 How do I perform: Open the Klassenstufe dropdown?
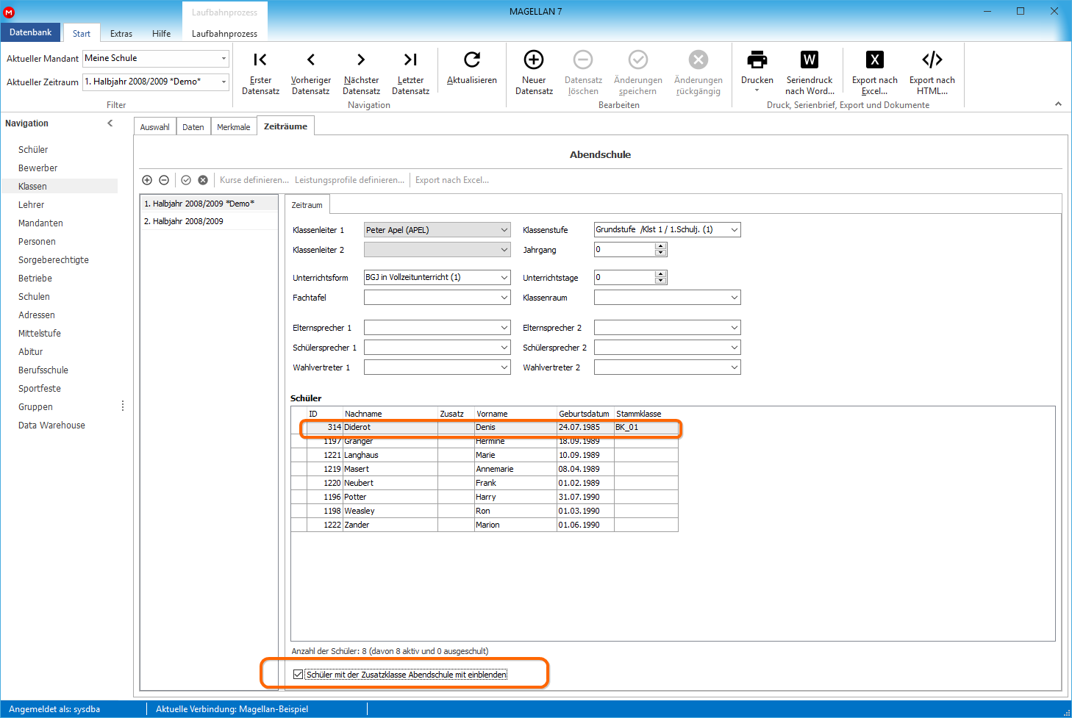pos(734,230)
